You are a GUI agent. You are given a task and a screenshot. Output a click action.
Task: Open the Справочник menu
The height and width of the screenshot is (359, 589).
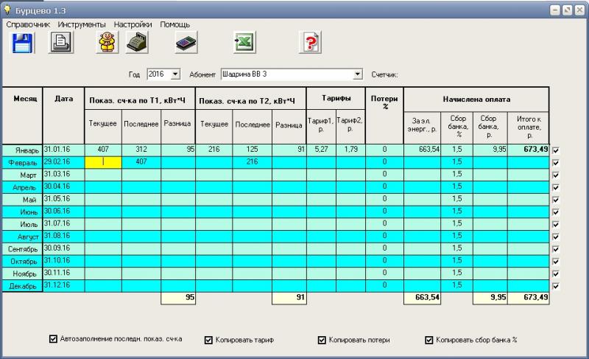point(28,24)
